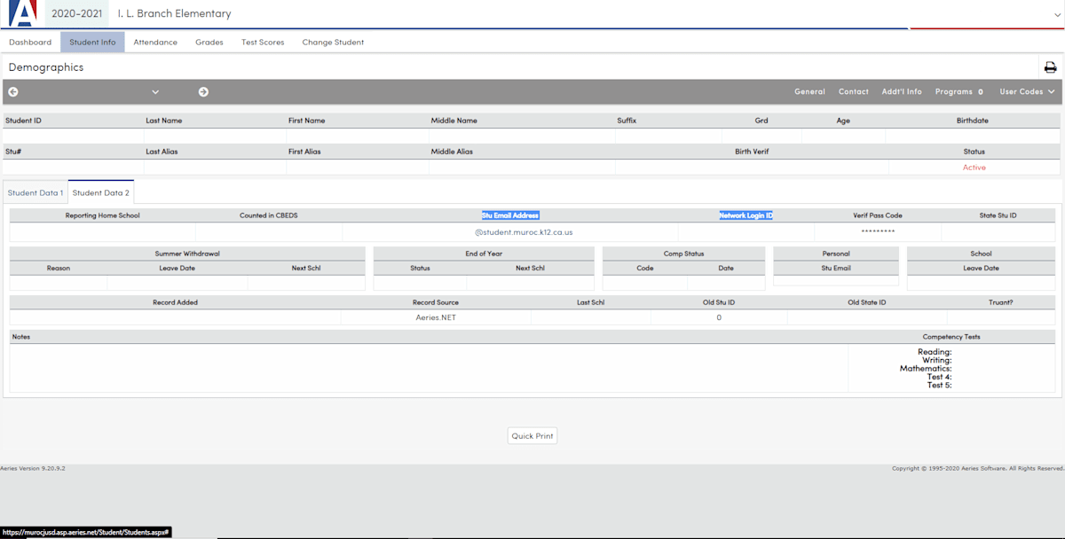Screen dimensions: 1065x539
Task: Switch to Student Data 1 tab
Action: coord(35,192)
